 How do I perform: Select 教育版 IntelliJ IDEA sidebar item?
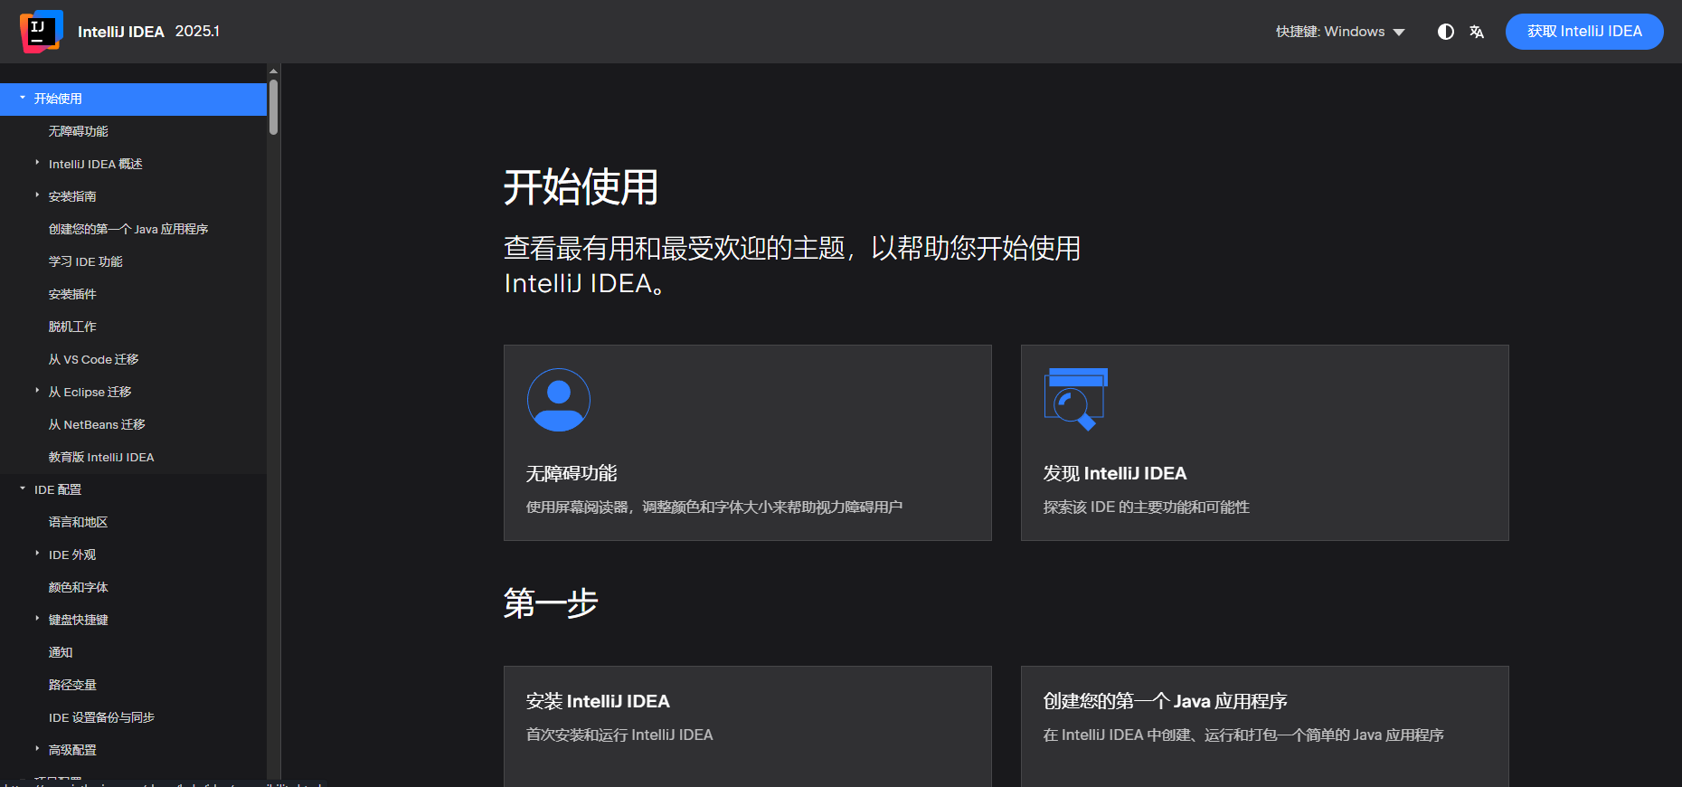tap(101, 457)
